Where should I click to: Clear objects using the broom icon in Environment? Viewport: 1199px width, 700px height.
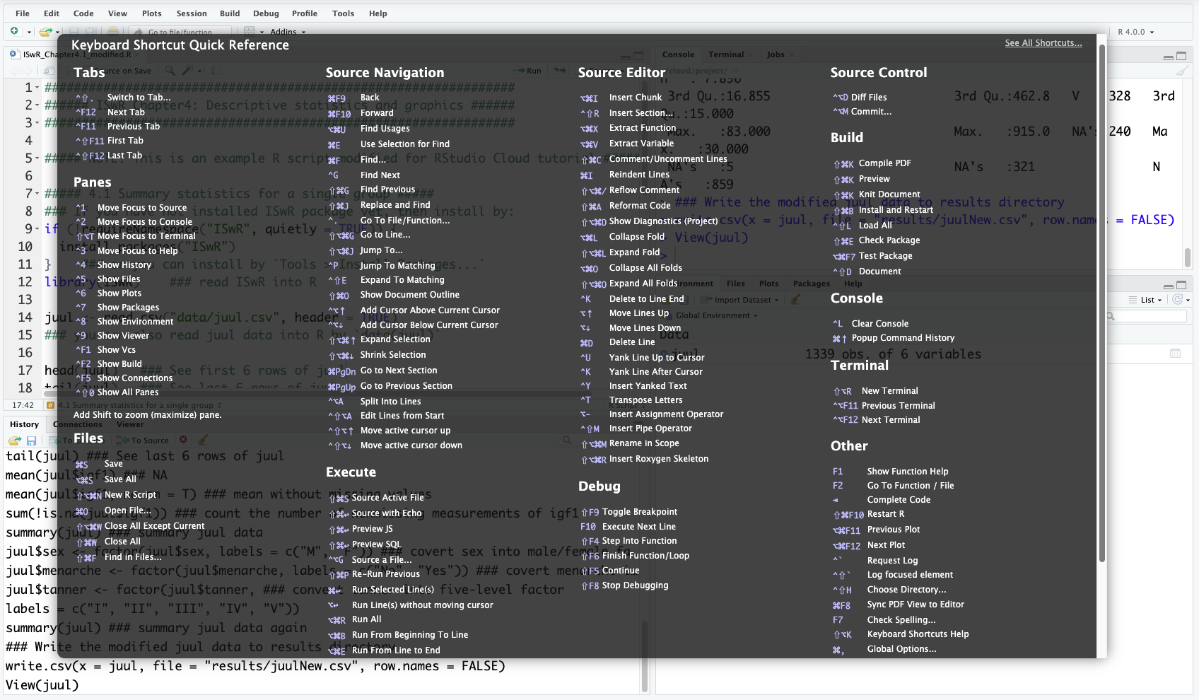797,299
